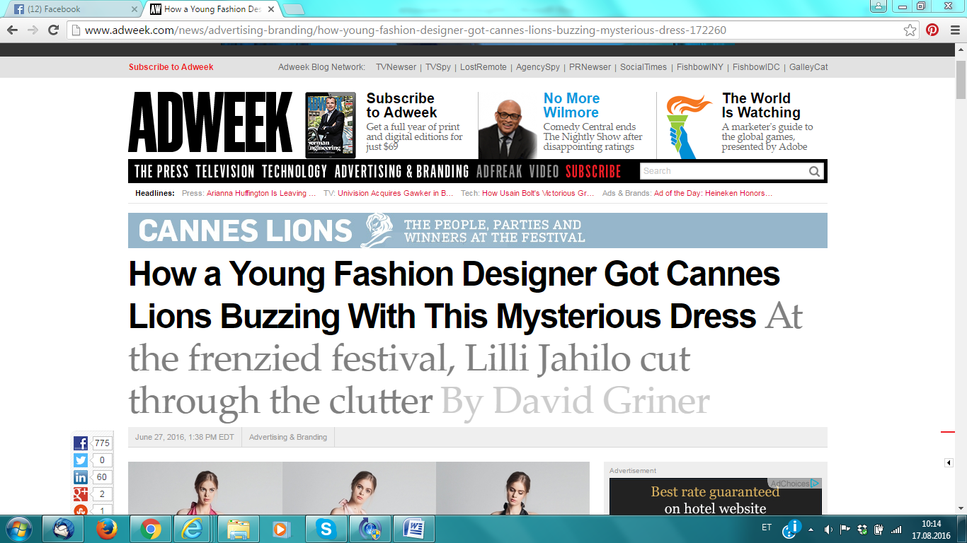Launch Skype from the taskbar
Viewport: 967px width, 543px height.
pyautogui.click(x=326, y=529)
